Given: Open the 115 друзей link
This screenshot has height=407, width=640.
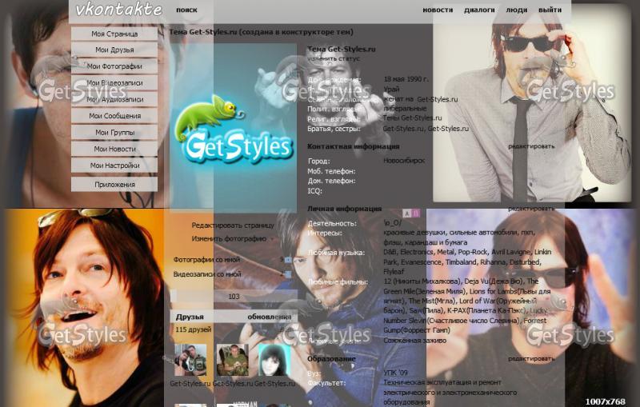Looking at the screenshot, I should (194, 329).
